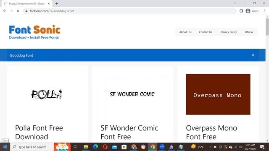Select the fontsonic.com tab
Viewport: 269px width, 151px height.
coord(26,3)
